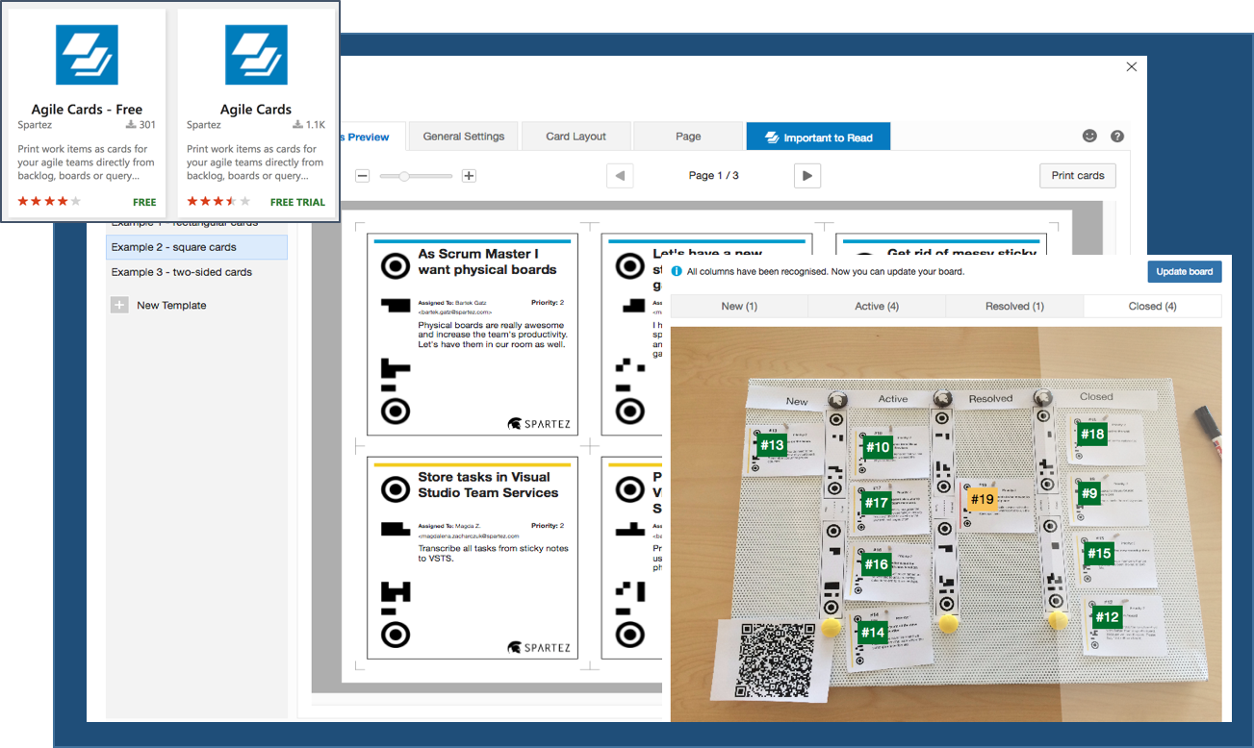Screen dimensions: 1254x748
Task: Click the Agile Cards free trial extension logo
Action: (x=256, y=55)
